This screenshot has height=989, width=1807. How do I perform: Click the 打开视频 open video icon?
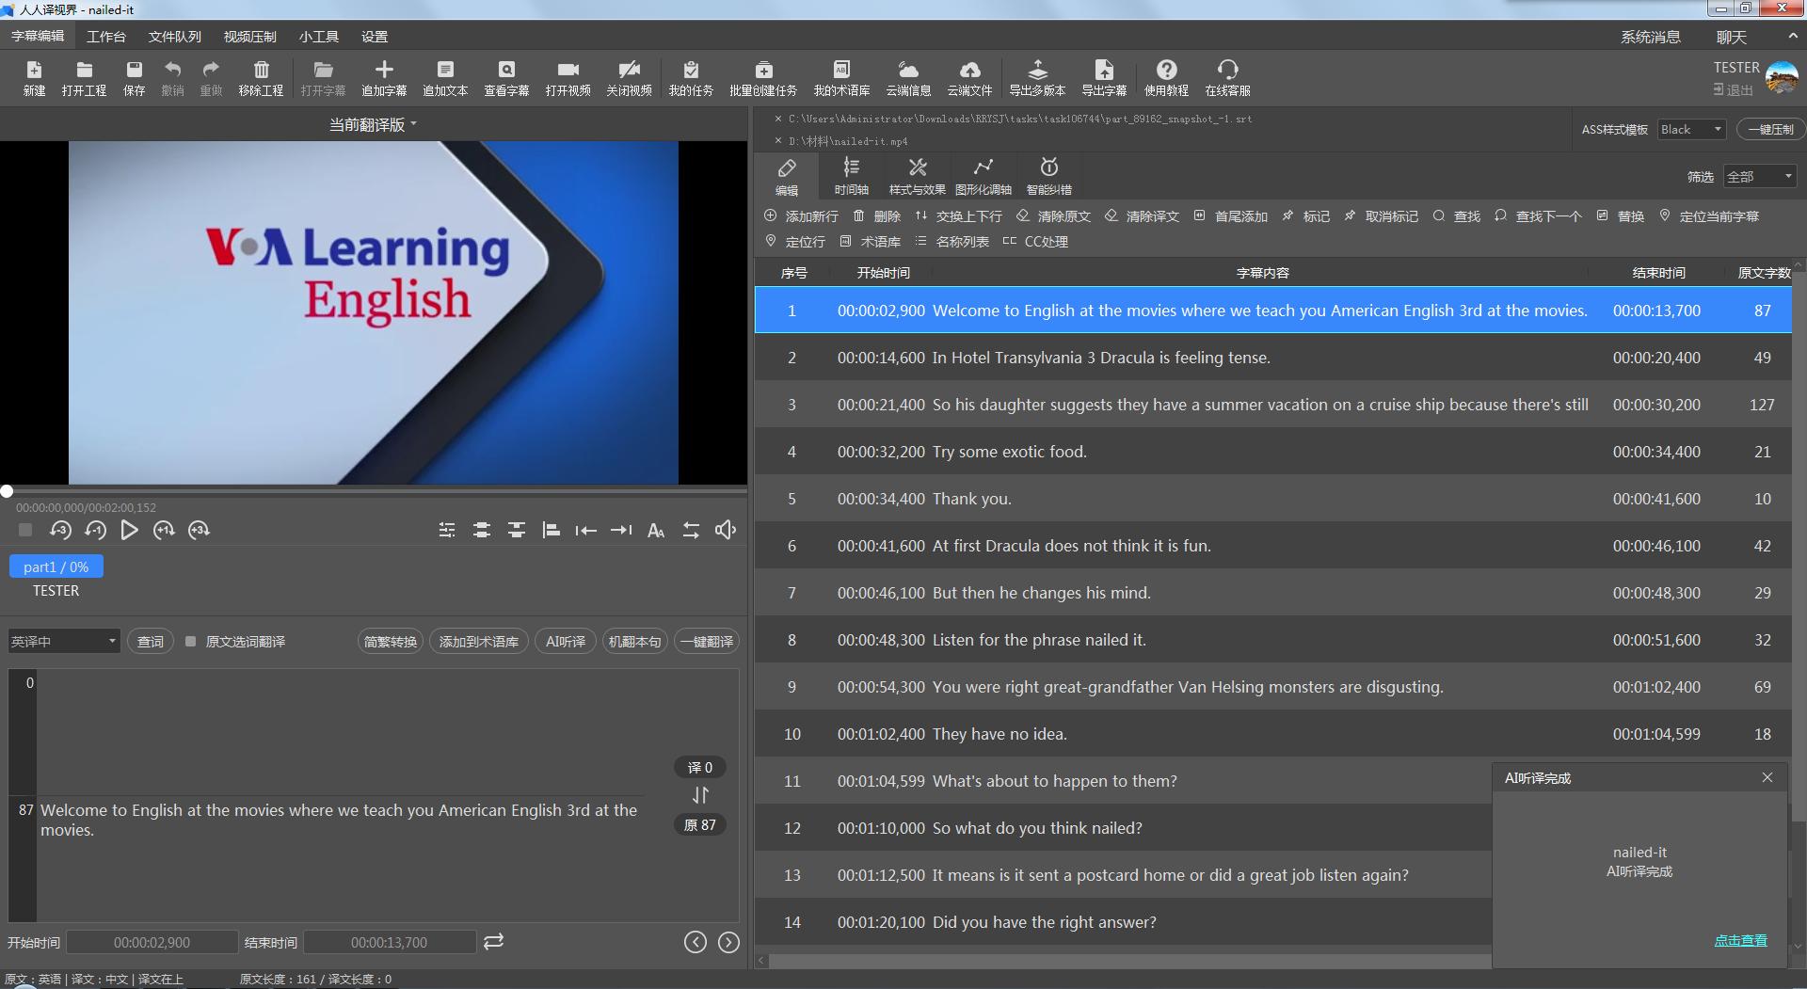point(568,77)
